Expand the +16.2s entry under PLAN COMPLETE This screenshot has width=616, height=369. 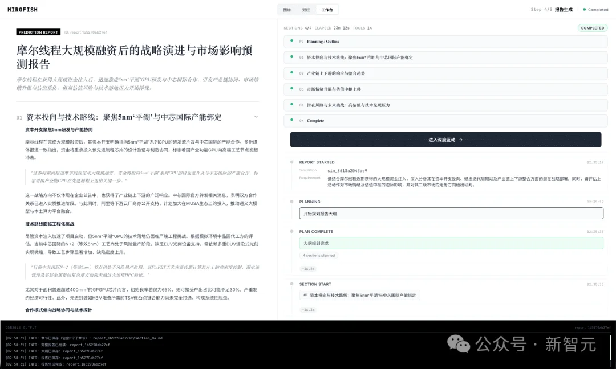pyautogui.click(x=309, y=268)
